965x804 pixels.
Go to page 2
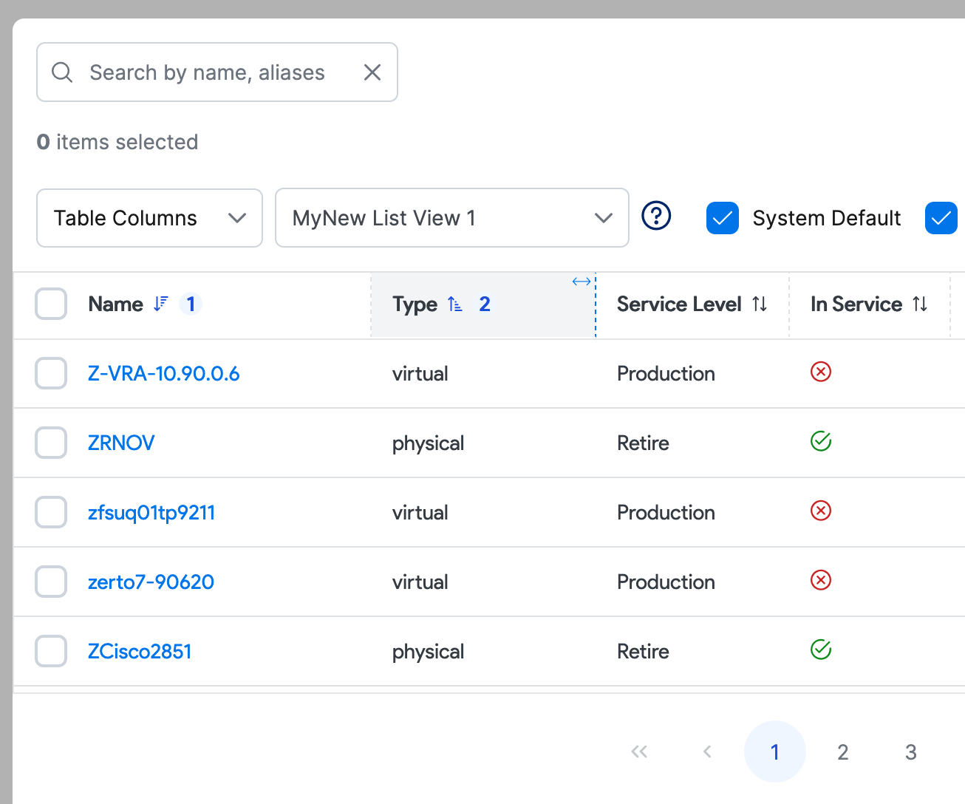(842, 752)
